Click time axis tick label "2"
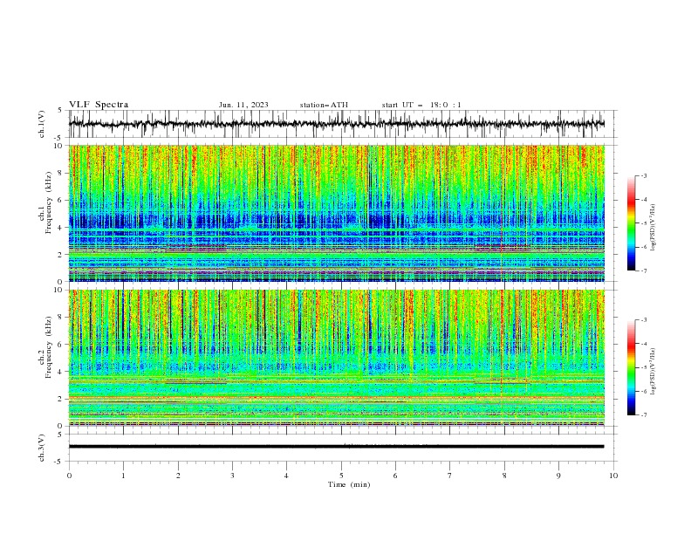 coord(178,476)
